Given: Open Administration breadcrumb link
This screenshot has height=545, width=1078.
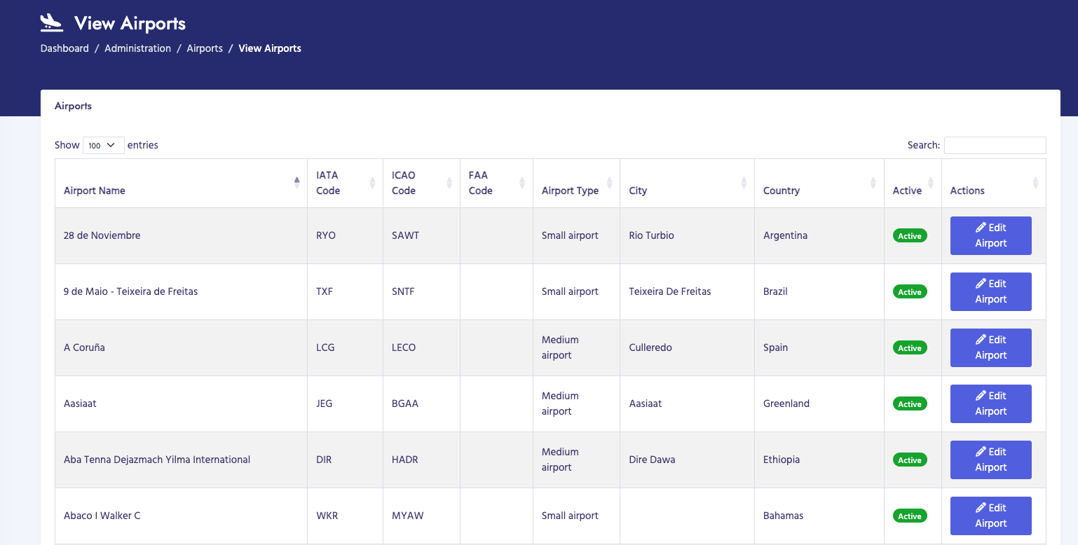Looking at the screenshot, I should (x=137, y=48).
